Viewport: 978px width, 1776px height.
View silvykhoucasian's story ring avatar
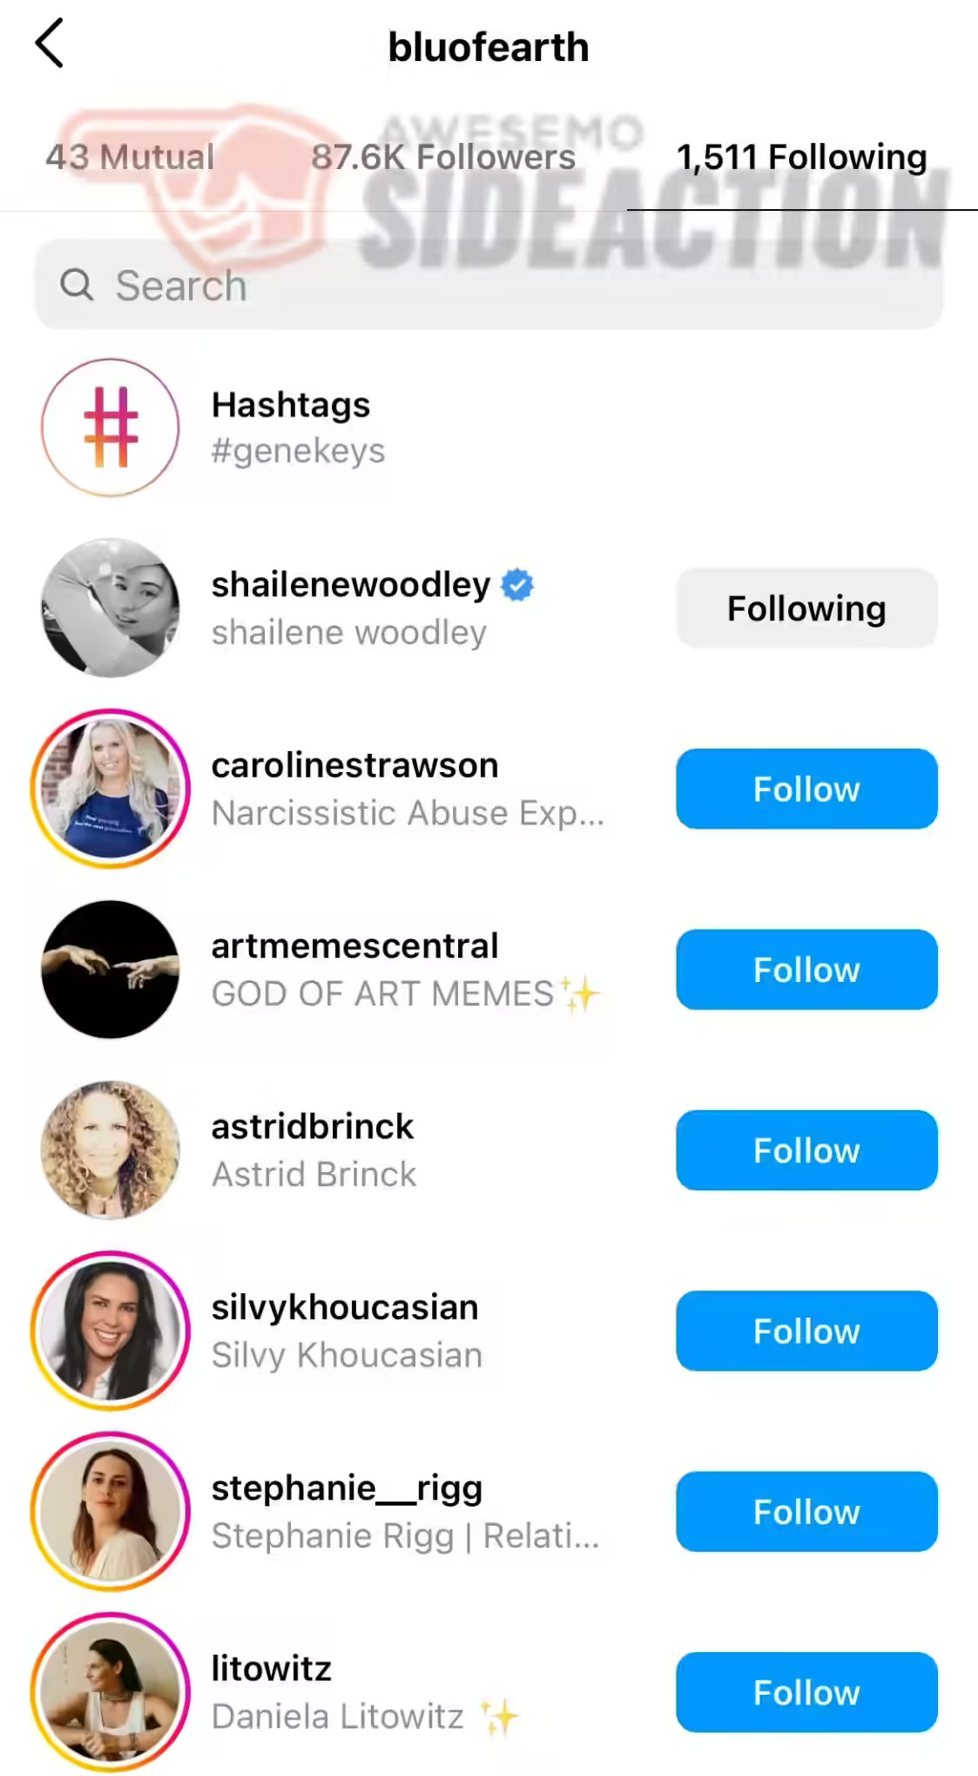(111, 1331)
